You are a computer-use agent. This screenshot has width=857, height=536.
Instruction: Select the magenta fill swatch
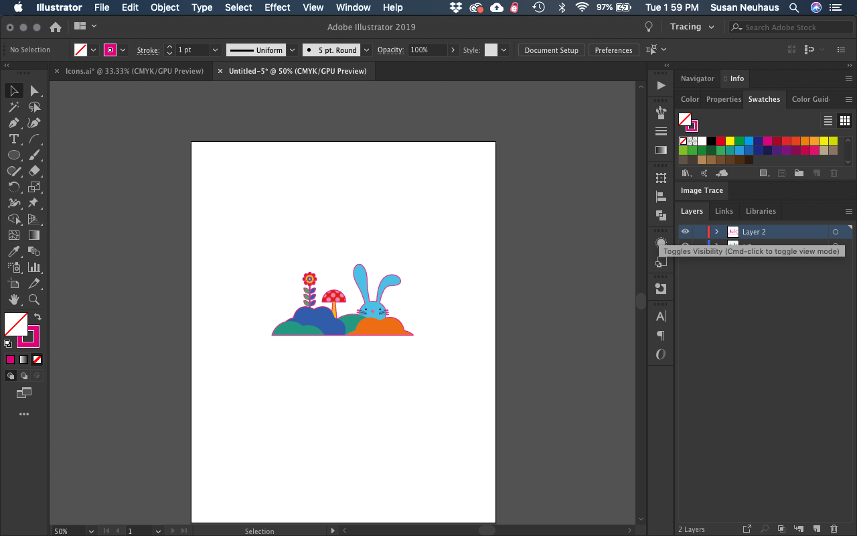pos(11,359)
